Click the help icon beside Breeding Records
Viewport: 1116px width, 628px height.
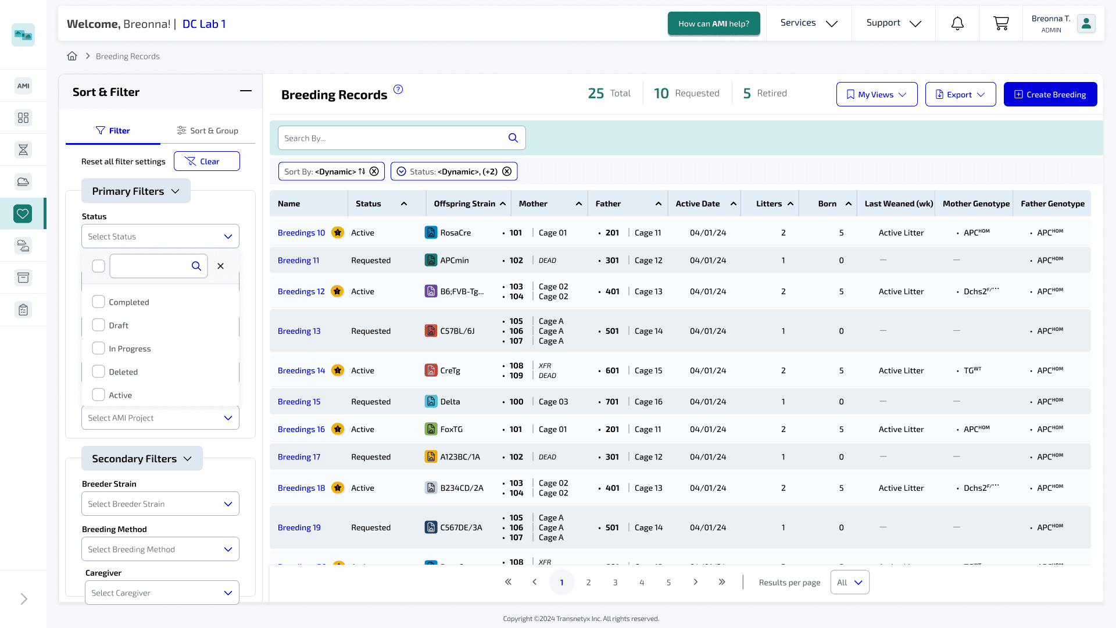point(398,90)
